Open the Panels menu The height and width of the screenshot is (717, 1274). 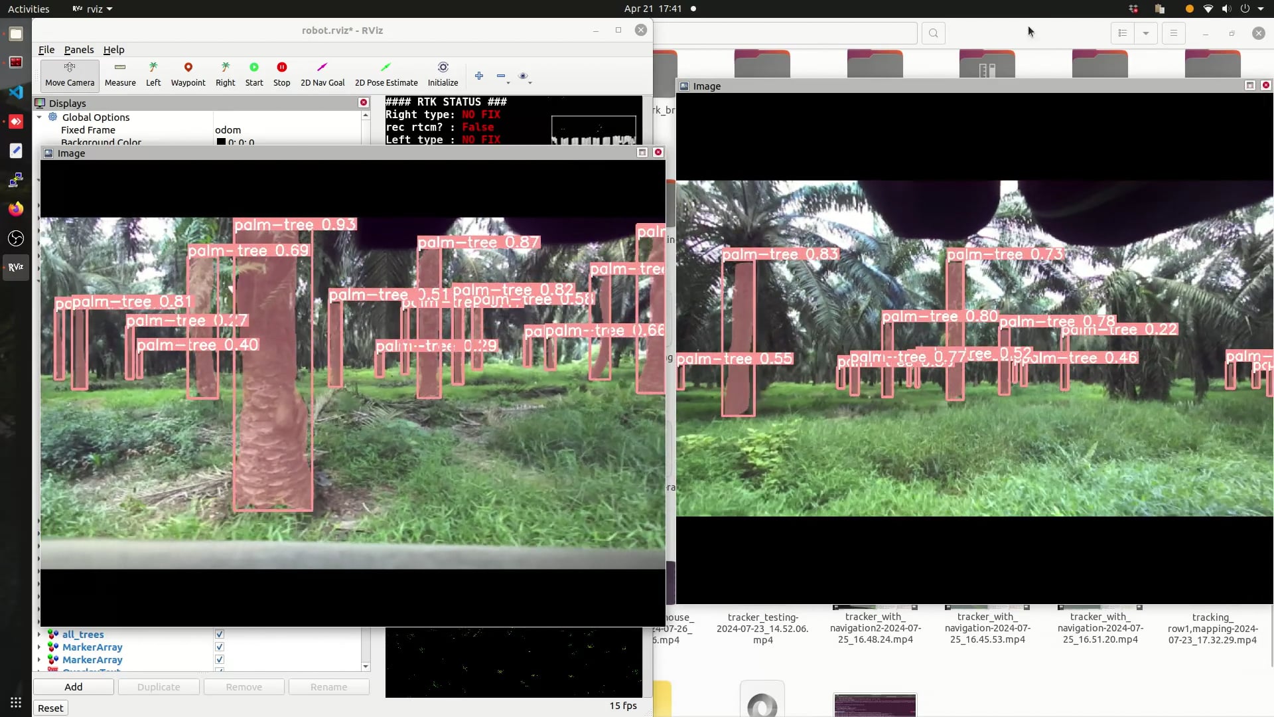[79, 50]
